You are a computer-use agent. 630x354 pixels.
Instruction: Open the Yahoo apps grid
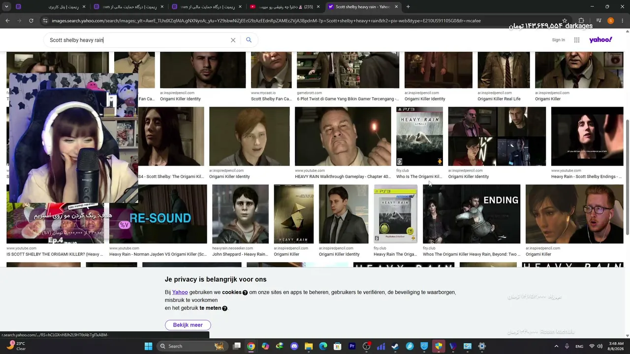577,40
